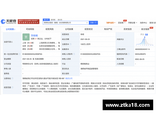Open the 百宝箱 dropdown menu
This screenshot has width=156, height=113.
[122, 23]
